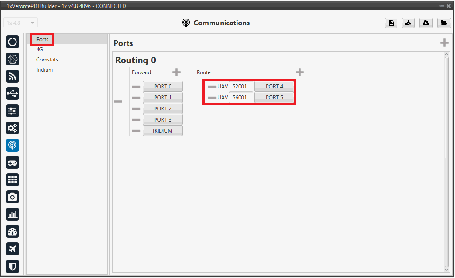Open the USB connections sidebar section
455x278 pixels.
[12, 93]
